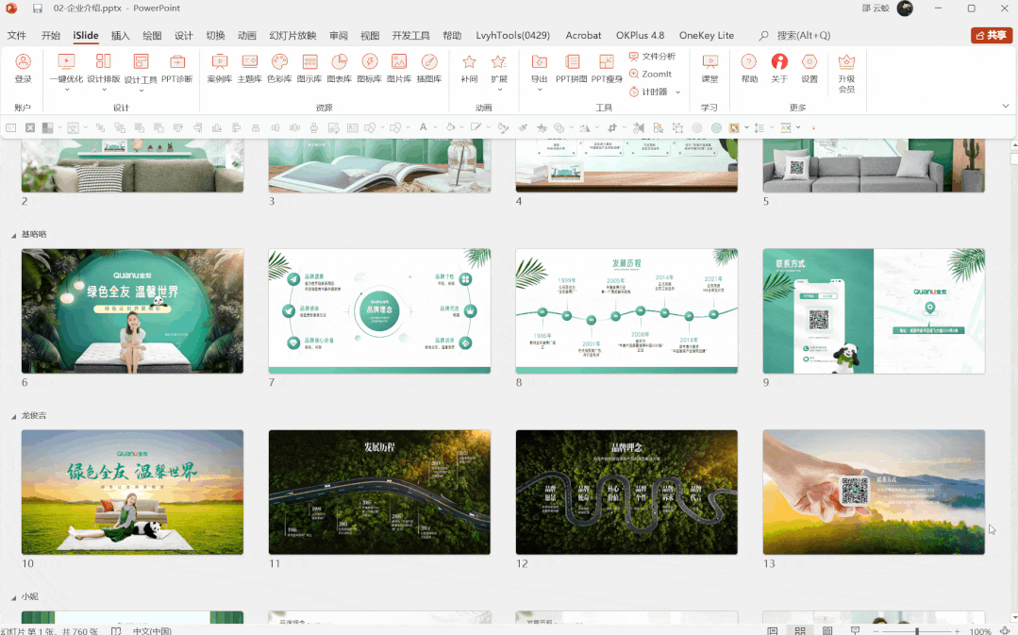Open iSlide 设置 settings
The image size is (1018, 635).
(809, 68)
